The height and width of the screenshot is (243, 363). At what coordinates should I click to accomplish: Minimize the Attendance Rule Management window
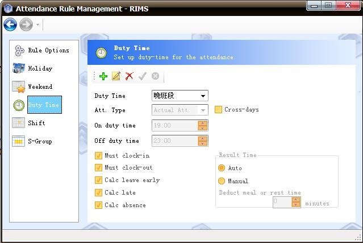coord(314,6)
